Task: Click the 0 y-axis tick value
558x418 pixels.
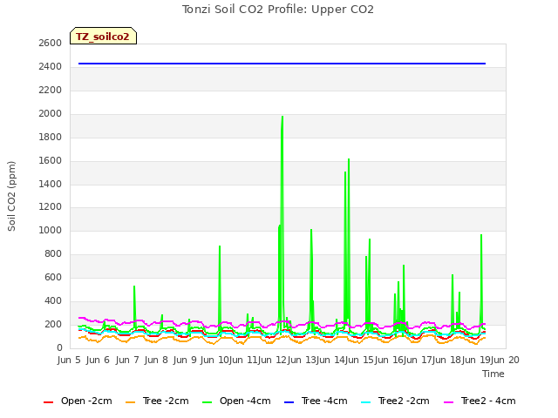Action: tap(59, 347)
